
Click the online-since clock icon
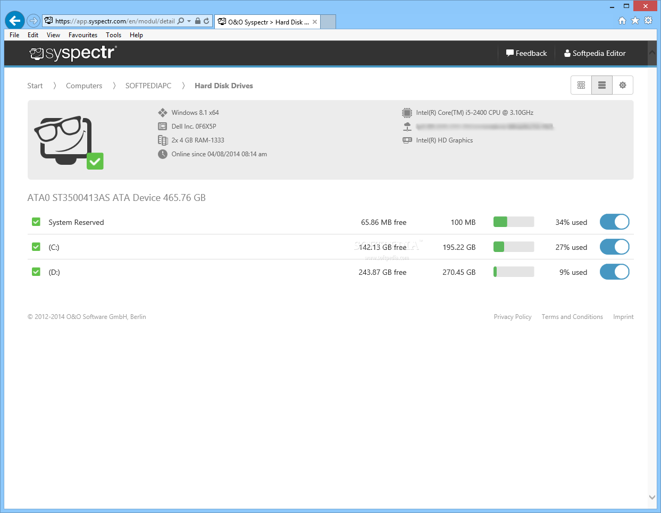coord(163,154)
